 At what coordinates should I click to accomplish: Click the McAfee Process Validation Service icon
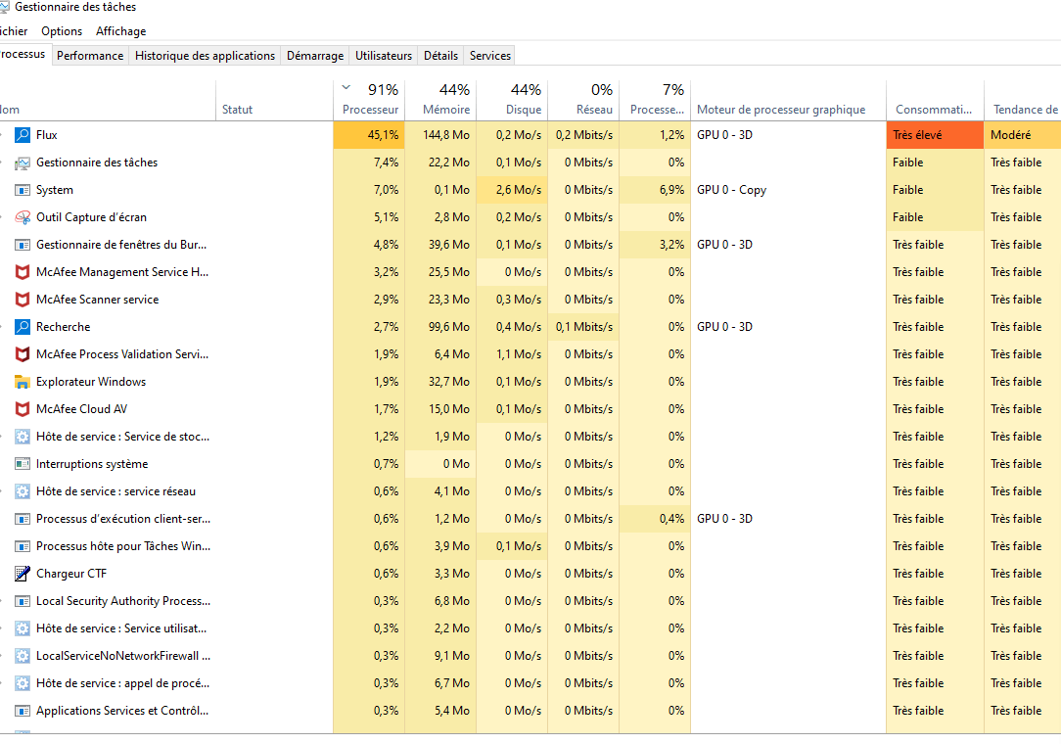tap(23, 354)
